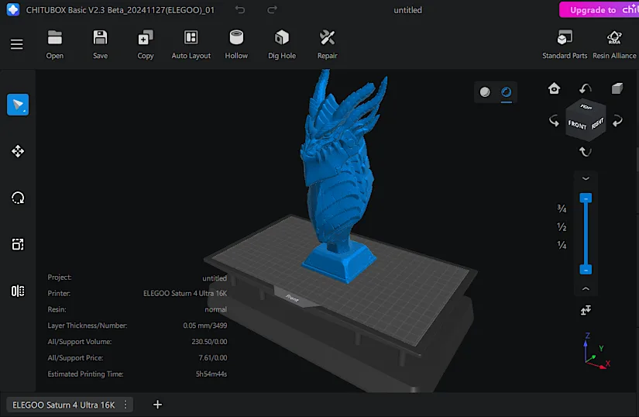Click the layer thickness value 0.05 mm/3499
The width and height of the screenshot is (639, 417).
[205, 326]
